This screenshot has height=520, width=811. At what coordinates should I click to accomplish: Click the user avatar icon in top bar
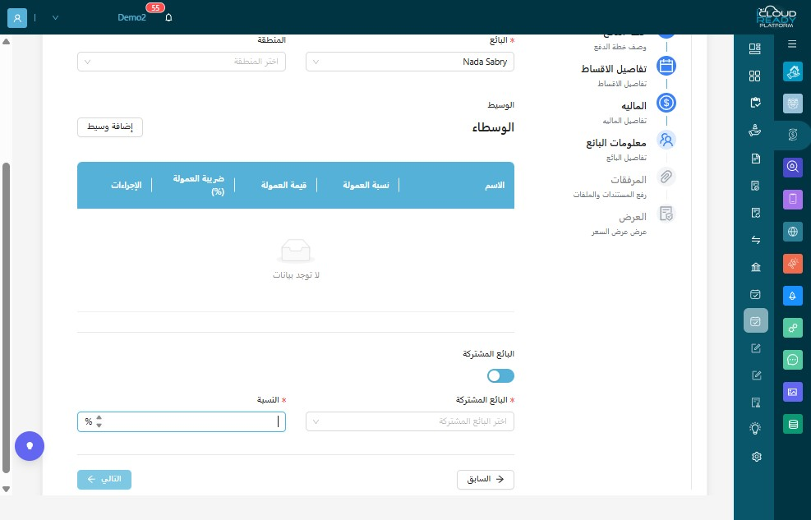(x=17, y=17)
